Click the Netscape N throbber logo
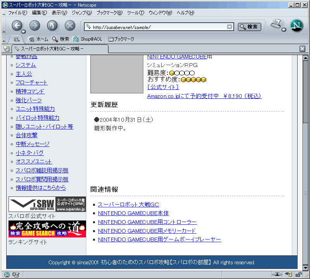The width and height of the screenshot is (310, 279). [296, 26]
